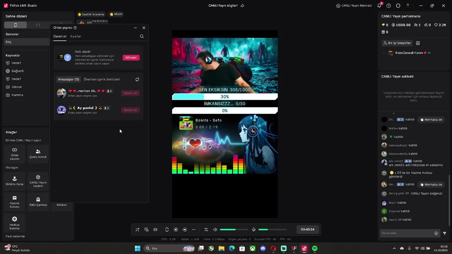
Task: Select portrait phone scene layout
Action: 16,25
